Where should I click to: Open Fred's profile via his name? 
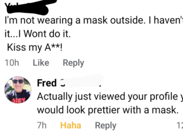[47, 83]
